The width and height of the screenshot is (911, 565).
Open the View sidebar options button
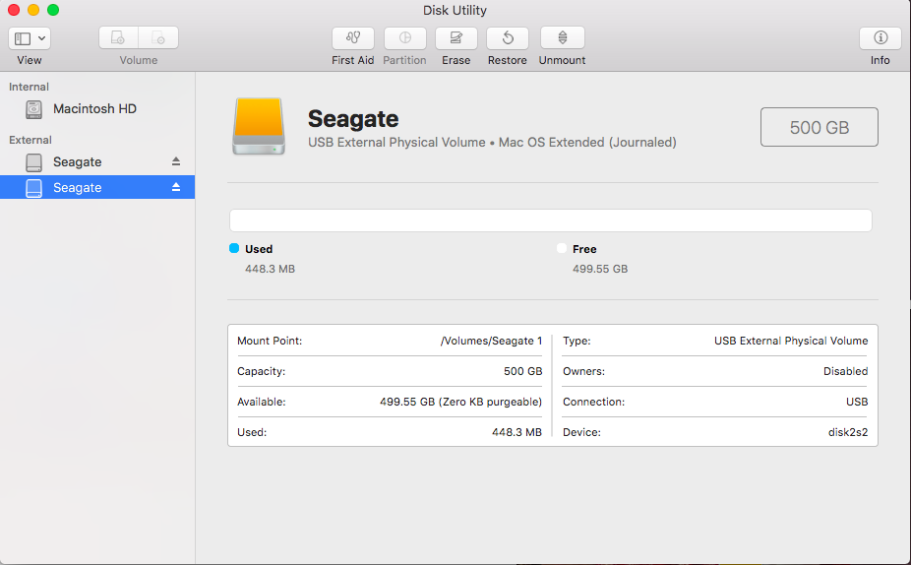(30, 38)
